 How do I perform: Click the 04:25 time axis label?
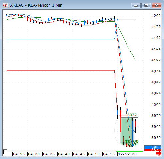[x=19, y=154]
